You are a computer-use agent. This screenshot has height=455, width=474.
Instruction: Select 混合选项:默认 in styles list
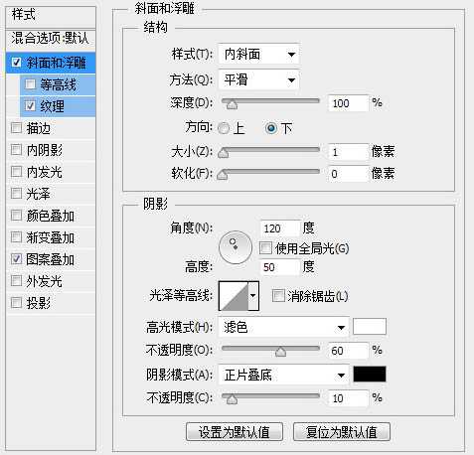[51, 38]
